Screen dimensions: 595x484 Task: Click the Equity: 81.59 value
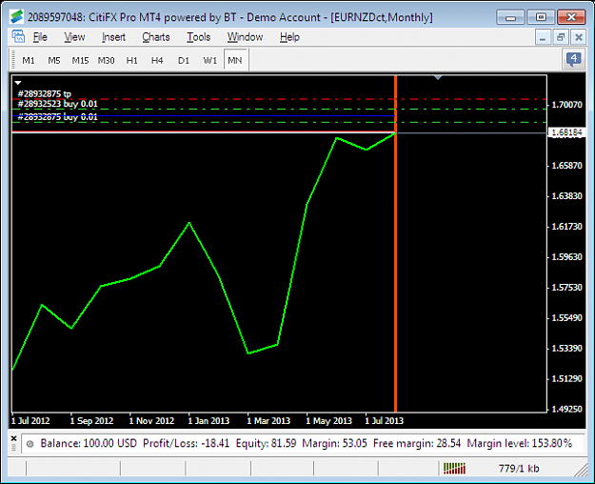coord(266,443)
